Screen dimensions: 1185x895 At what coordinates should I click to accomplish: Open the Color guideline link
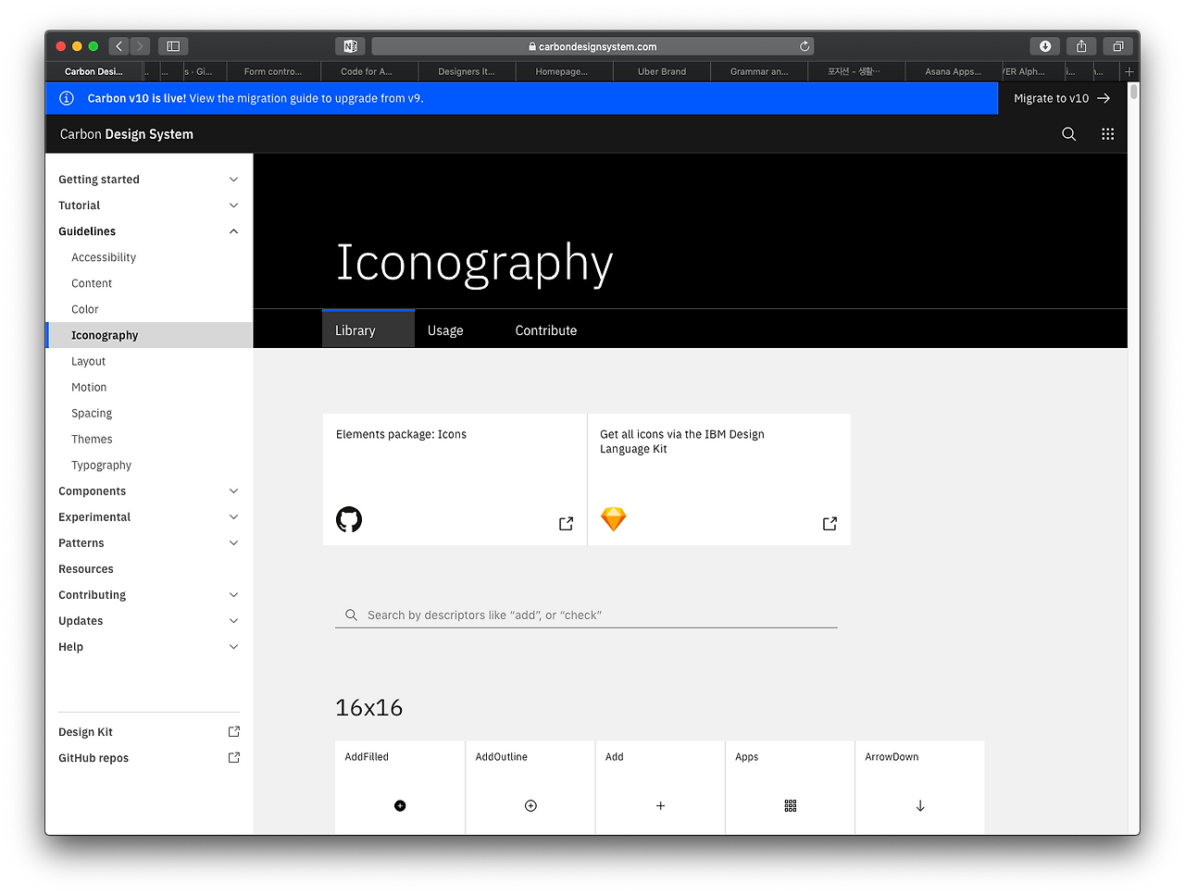[x=85, y=309]
